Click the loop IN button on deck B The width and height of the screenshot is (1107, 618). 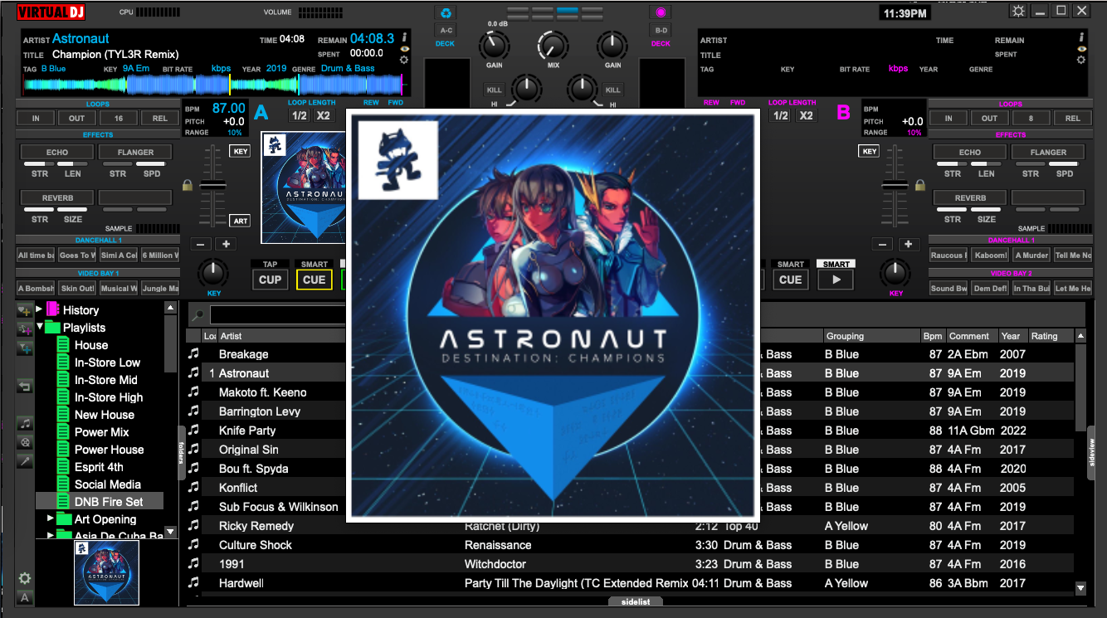pos(949,118)
